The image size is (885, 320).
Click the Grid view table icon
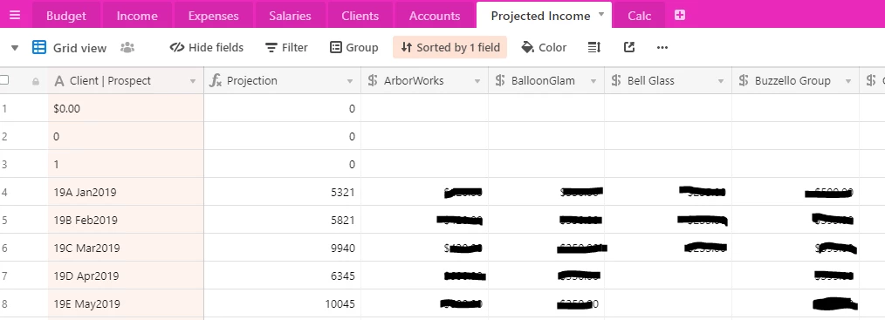pos(39,47)
